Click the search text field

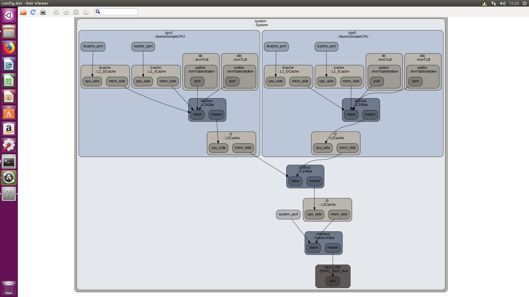[x=118, y=12]
